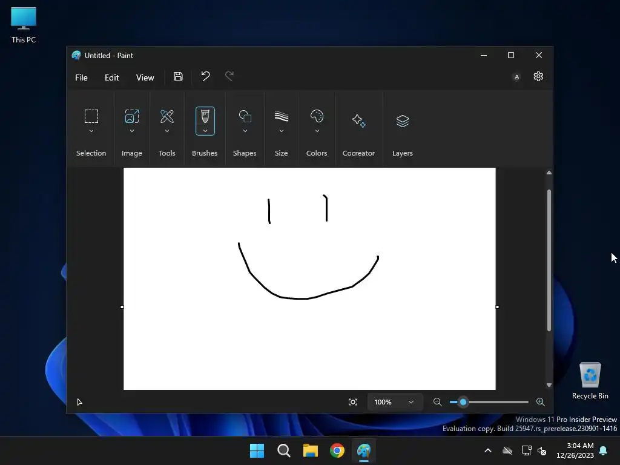This screenshot has width=620, height=465.
Task: Expand the Shapes dropdown chevron
Action: pos(245,131)
